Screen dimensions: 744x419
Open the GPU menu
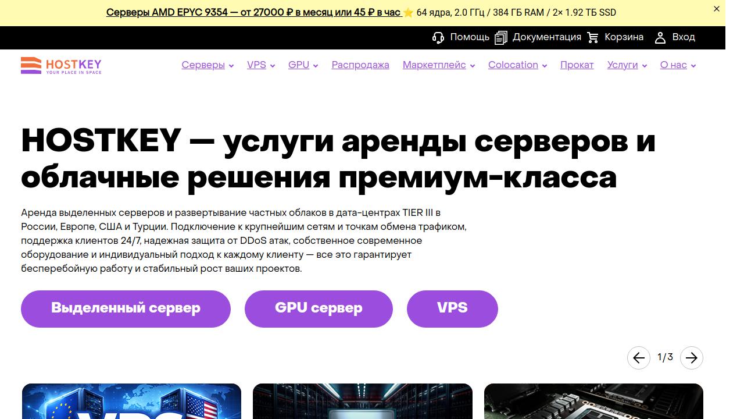click(299, 65)
